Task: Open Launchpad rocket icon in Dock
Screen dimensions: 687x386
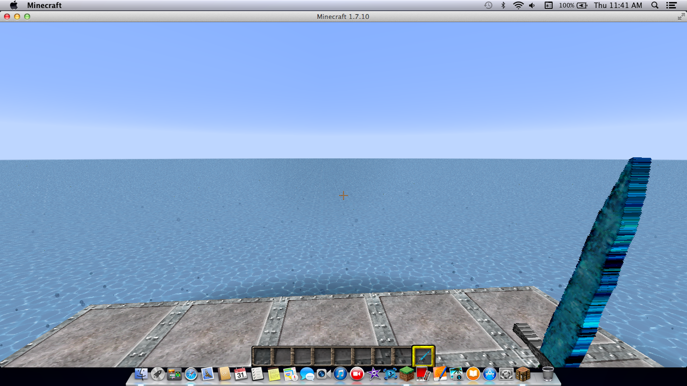Action: click(x=158, y=374)
